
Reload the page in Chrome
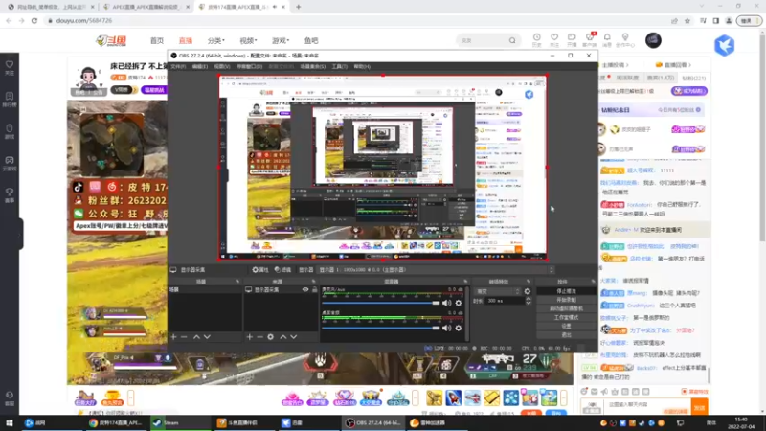(34, 20)
